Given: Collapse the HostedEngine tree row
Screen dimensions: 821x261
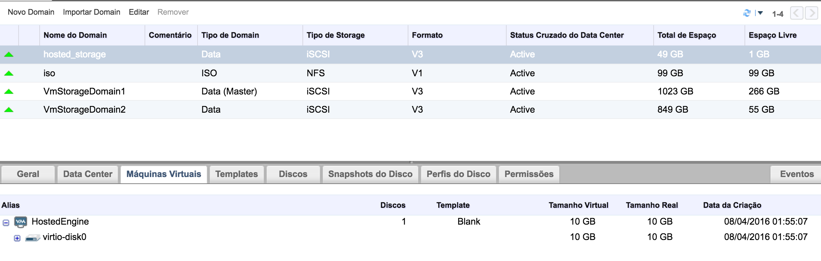Looking at the screenshot, I should (6, 223).
